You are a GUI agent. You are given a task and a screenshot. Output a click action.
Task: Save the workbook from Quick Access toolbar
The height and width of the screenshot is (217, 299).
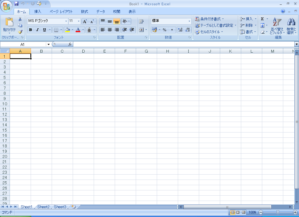[x=16, y=4]
